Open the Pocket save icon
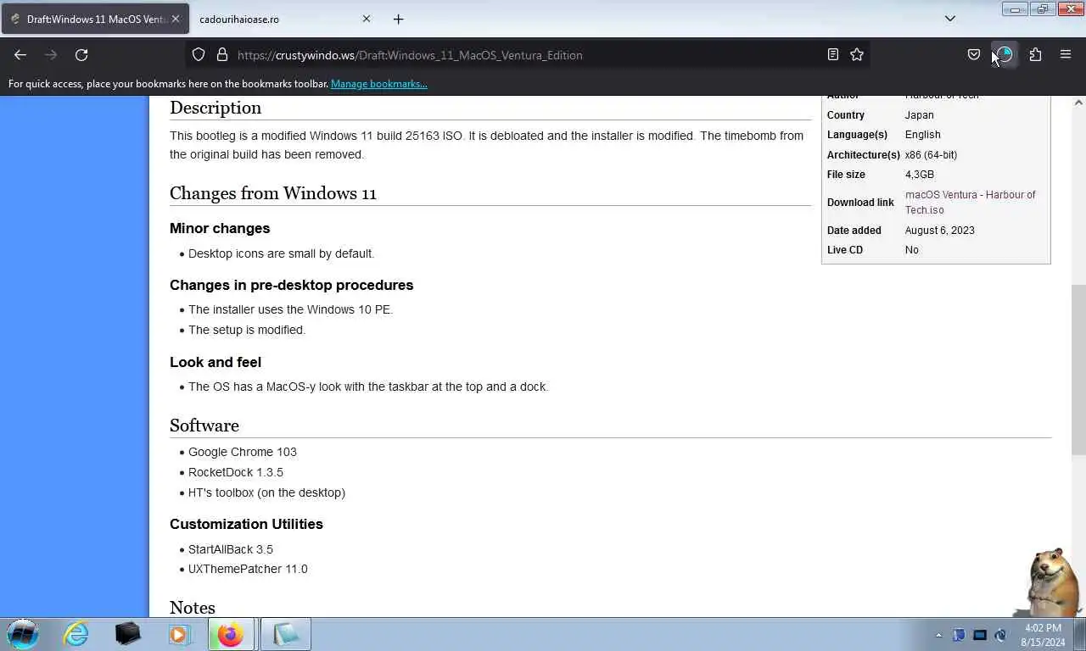The height and width of the screenshot is (651, 1086). coord(974,55)
